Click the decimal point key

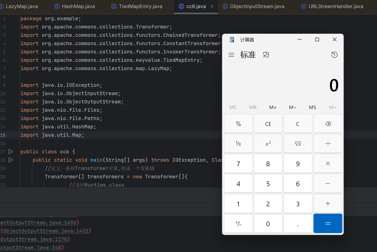[x=298, y=223]
